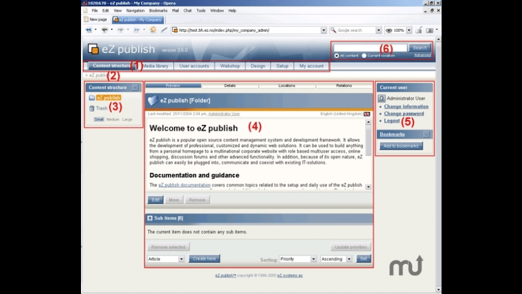The width and height of the screenshot is (522, 294).
Task: Open the Bookmarks menu
Action: tap(158, 11)
